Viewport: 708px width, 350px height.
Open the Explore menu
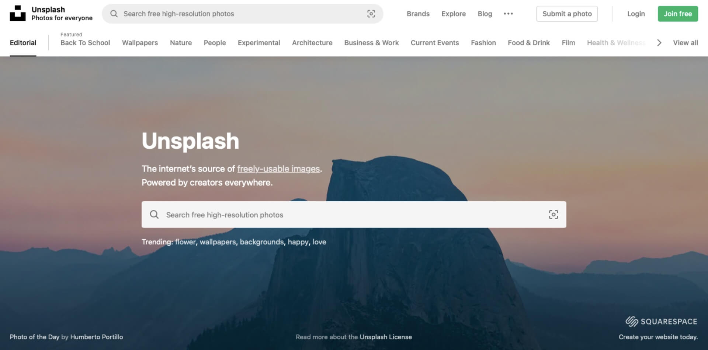click(x=454, y=14)
